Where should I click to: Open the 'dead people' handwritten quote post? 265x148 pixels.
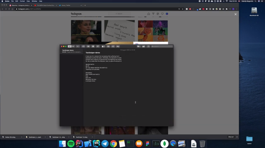point(119,31)
